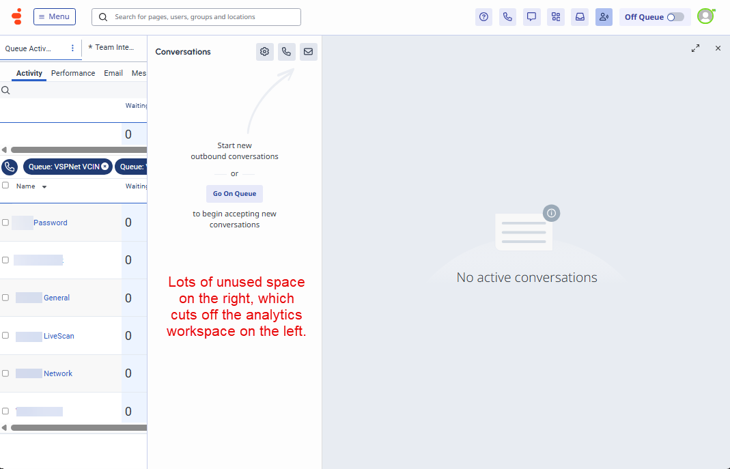Open the Menu button

pyautogui.click(x=55, y=17)
